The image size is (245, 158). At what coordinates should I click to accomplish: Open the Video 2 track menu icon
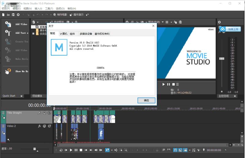(x=3, y=126)
